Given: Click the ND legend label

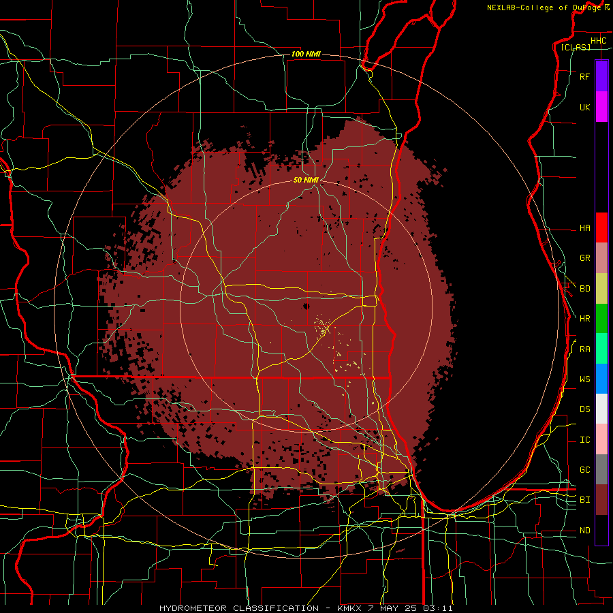Looking at the screenshot, I should (584, 530).
